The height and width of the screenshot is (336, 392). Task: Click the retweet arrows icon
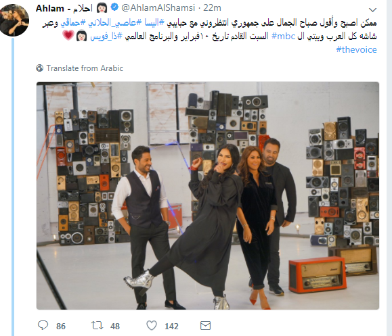point(97,325)
